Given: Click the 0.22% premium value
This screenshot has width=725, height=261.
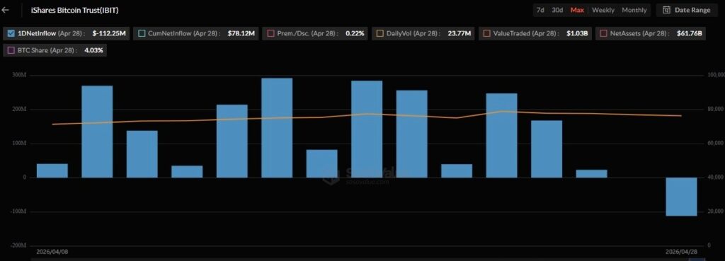Looking at the screenshot, I should click(355, 34).
